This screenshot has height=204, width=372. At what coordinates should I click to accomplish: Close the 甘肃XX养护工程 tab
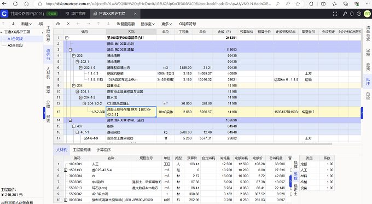(x=135, y=14)
